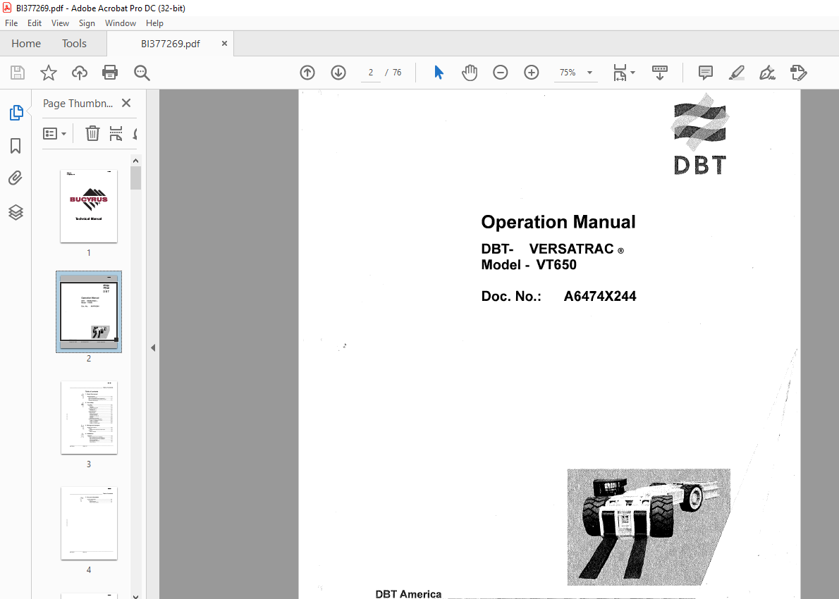Zoom in with the plus button

tap(532, 73)
